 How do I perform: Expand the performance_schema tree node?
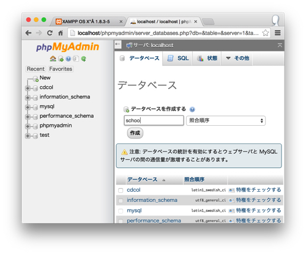(x=28, y=117)
